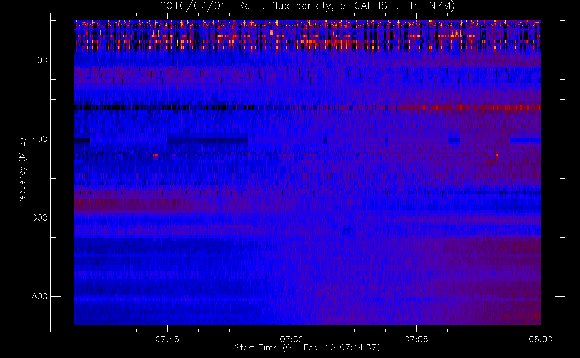Click the 07:56 time tick label

click(x=416, y=339)
